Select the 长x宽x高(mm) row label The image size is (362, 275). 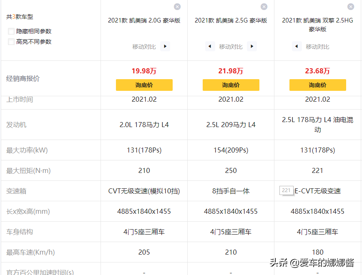28,212
